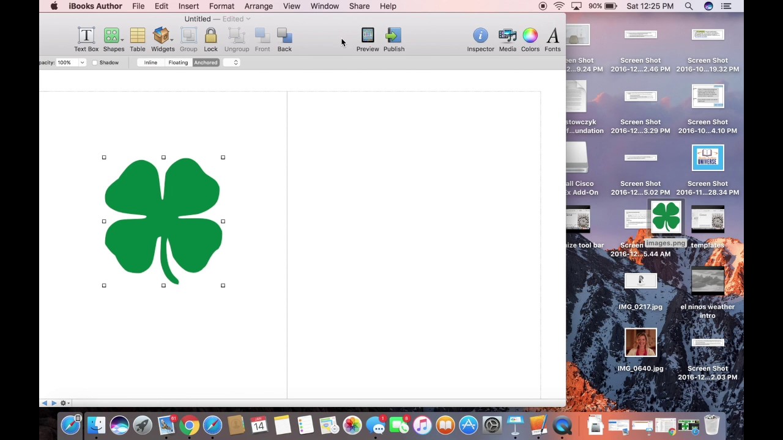Open iTunes from the Dock
Screen dimensions: 783x440
click(422, 425)
